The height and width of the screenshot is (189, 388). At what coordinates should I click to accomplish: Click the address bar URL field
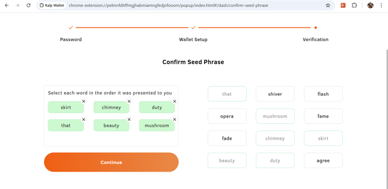[x=186, y=5]
